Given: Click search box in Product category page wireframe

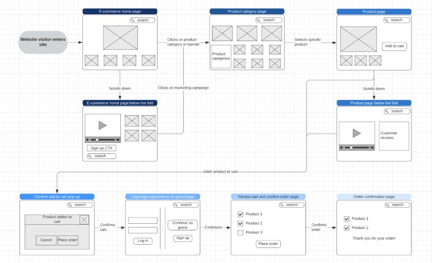Looking at the screenshot, I should pos(269,20).
